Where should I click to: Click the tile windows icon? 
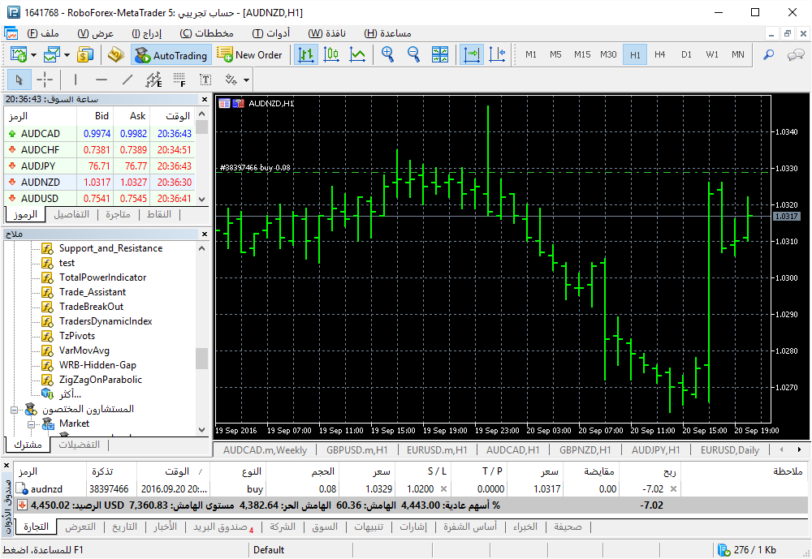tap(440, 54)
